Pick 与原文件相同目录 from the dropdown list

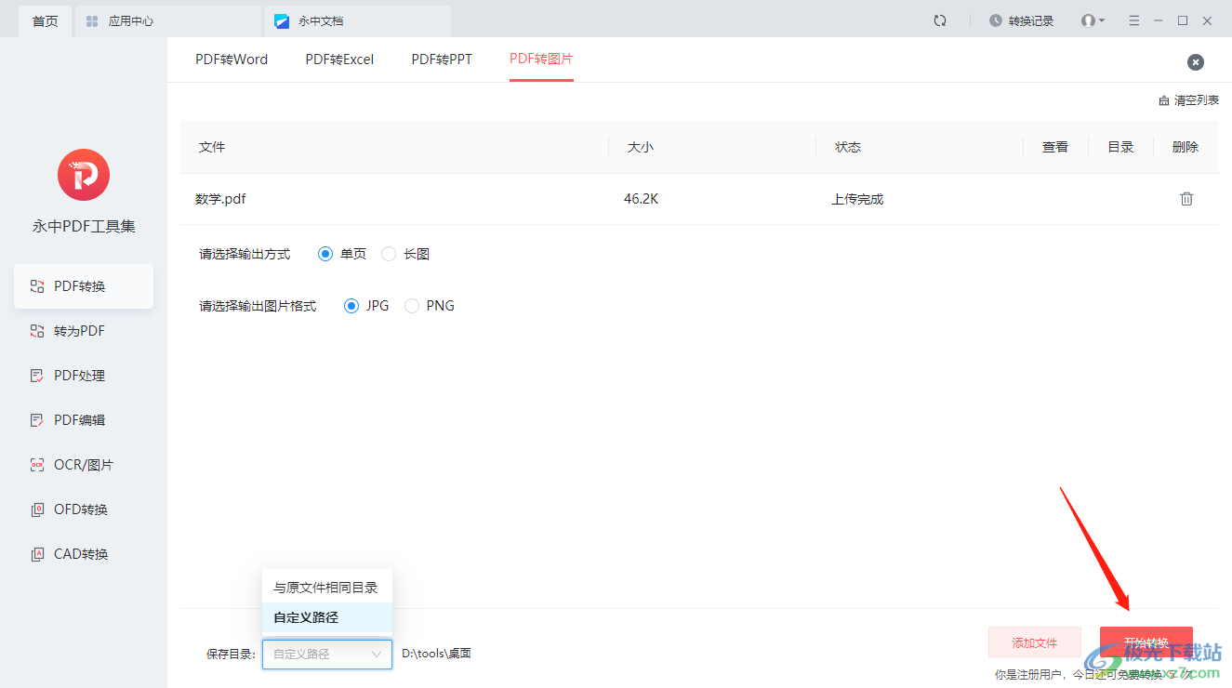click(327, 588)
